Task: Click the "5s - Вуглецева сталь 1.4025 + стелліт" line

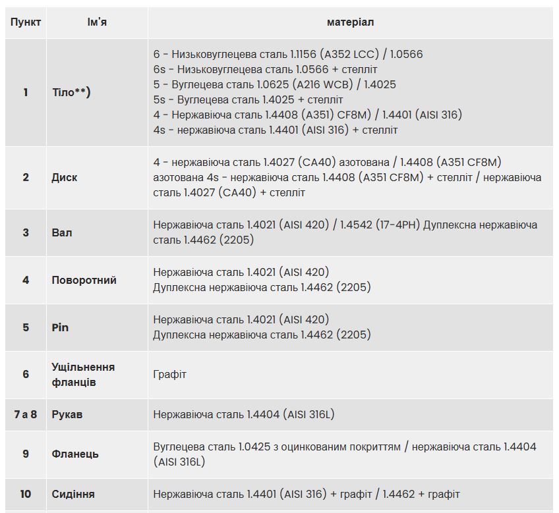Action: pos(248,99)
